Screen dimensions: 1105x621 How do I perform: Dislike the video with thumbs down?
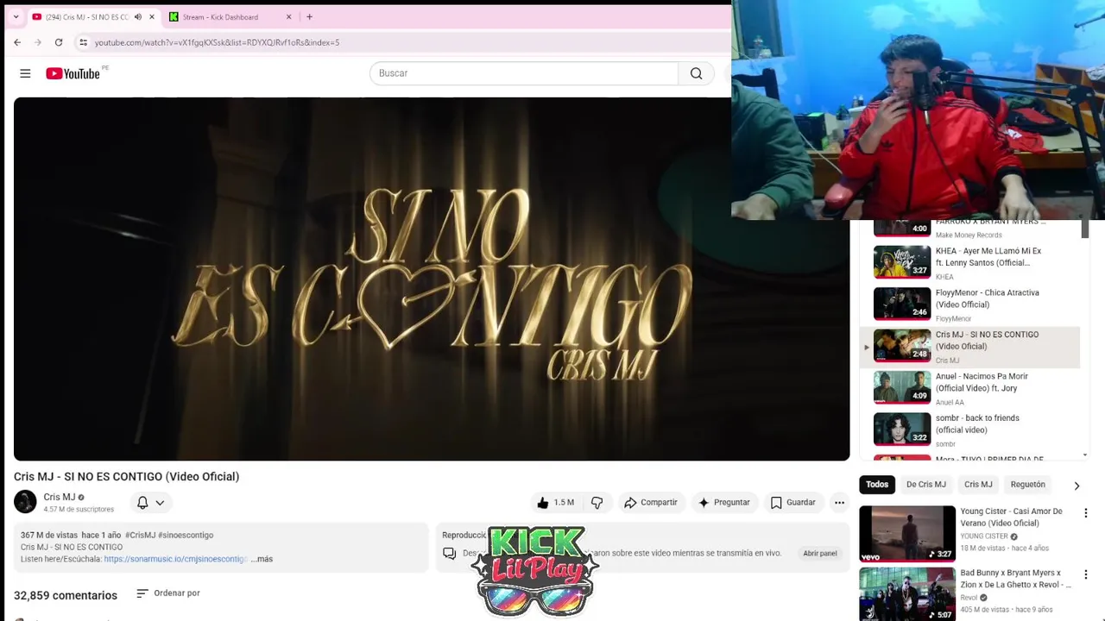click(x=597, y=502)
